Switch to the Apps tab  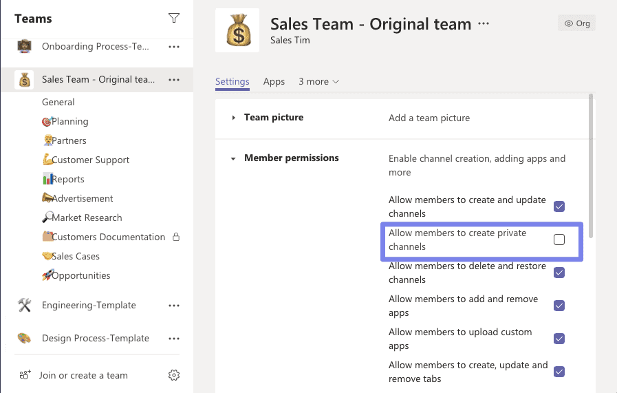pos(274,81)
